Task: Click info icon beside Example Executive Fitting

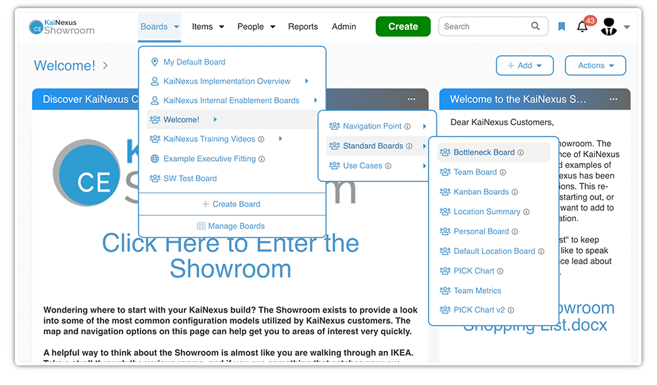Action: coord(262,159)
